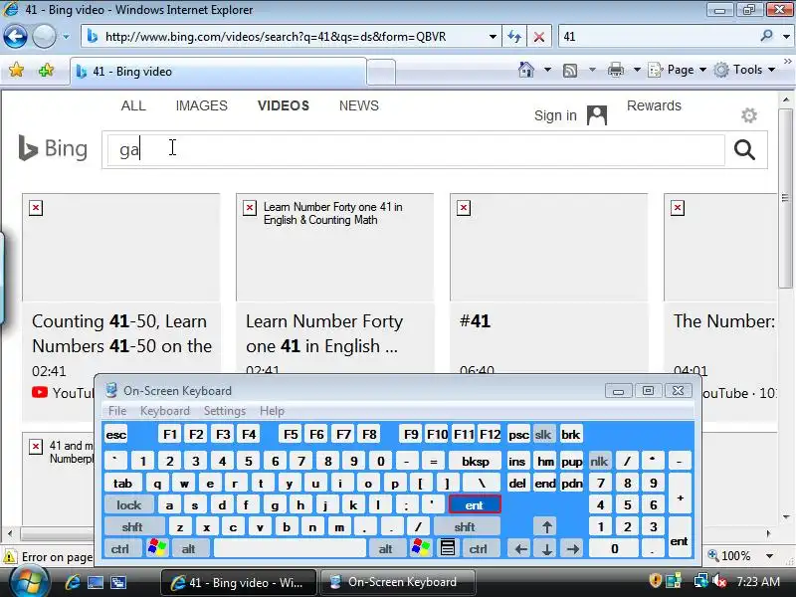Toggle the slk Scroll Lock key
Viewport: 796px width, 597px height.
pos(543,435)
